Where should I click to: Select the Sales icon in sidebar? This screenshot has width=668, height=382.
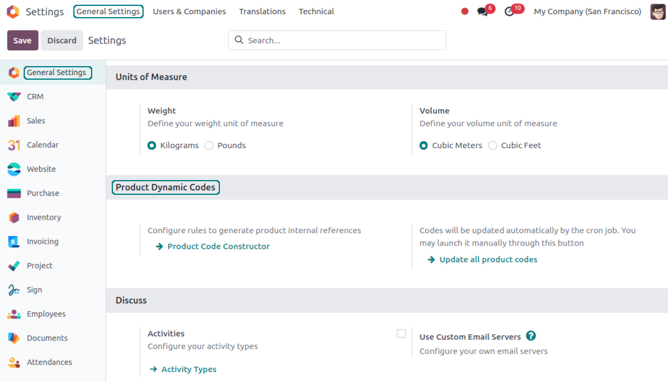click(14, 121)
